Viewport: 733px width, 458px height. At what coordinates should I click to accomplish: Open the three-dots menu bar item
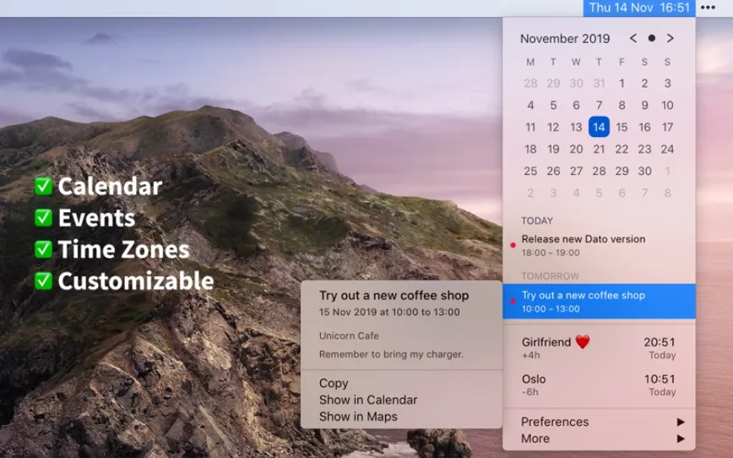point(708,8)
